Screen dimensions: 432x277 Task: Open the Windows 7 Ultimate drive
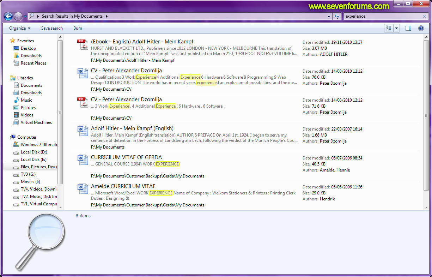coord(39,145)
